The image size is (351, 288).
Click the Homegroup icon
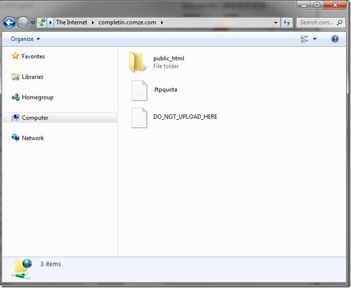15,97
